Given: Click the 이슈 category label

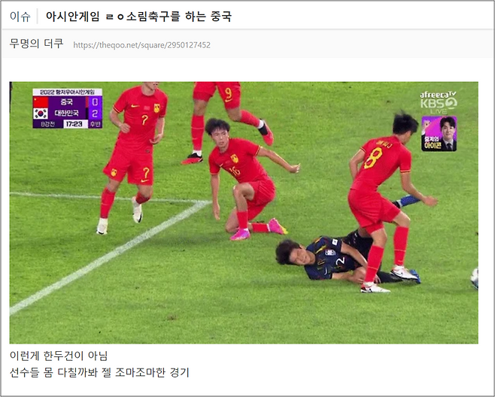Looking at the screenshot, I should coord(20,17).
